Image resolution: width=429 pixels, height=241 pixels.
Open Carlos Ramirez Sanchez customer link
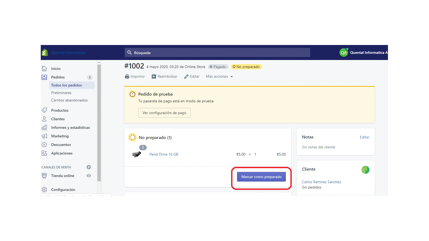(321, 182)
